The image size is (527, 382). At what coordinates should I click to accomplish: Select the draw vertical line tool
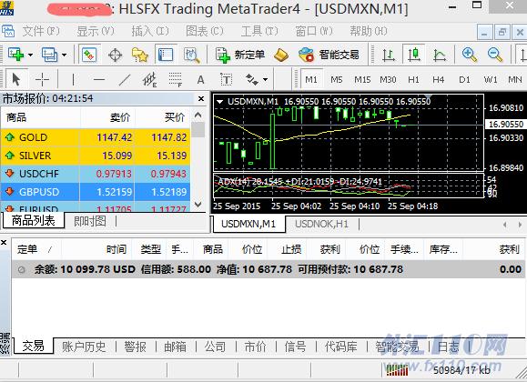point(73,80)
